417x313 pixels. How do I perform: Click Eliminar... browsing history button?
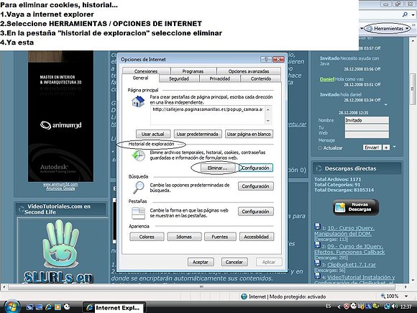pos(218,168)
